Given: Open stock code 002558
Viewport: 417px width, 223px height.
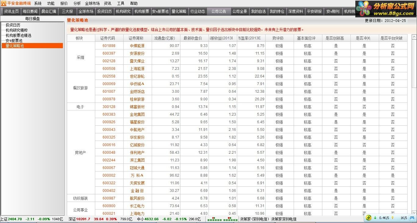Looking at the screenshot, I should tap(109, 76).
